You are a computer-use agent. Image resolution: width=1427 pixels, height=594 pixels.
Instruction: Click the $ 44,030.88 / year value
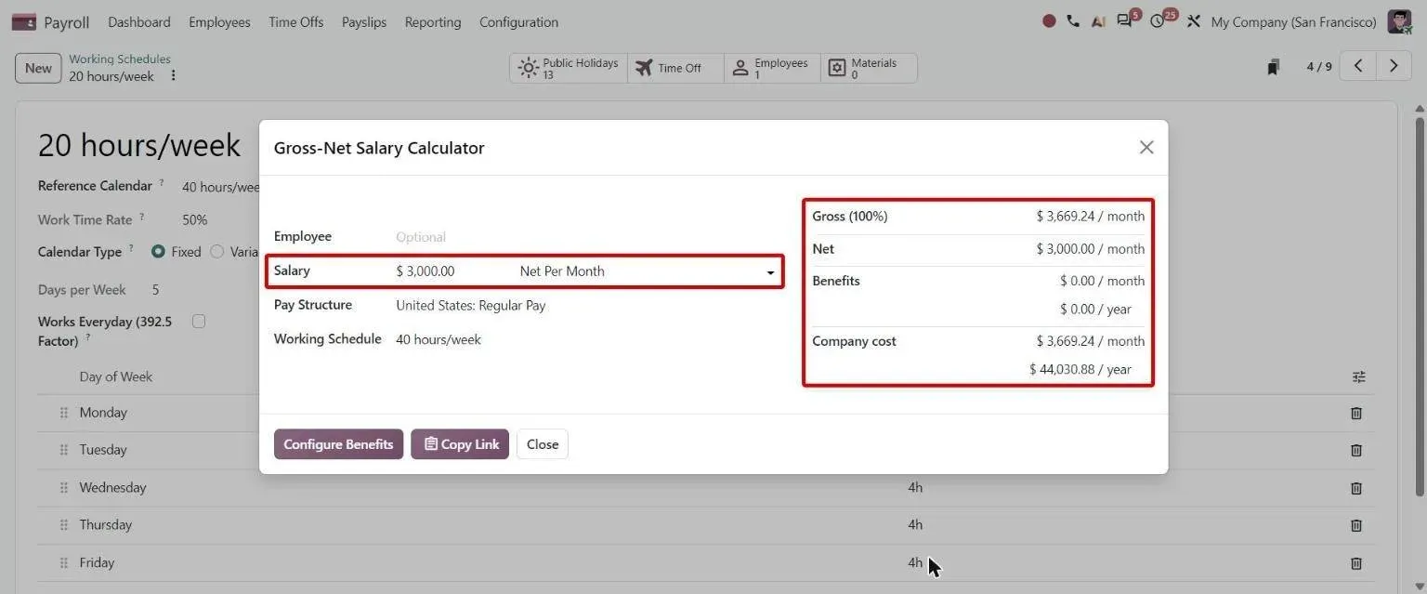(x=1080, y=369)
